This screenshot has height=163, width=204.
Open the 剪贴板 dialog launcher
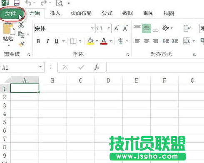(29, 55)
